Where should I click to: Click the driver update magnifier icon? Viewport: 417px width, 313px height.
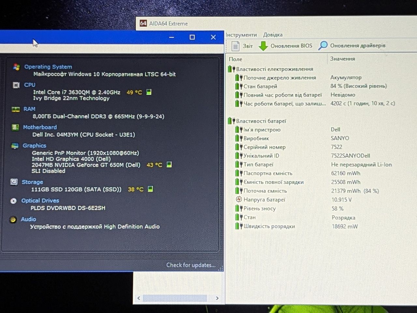[323, 46]
